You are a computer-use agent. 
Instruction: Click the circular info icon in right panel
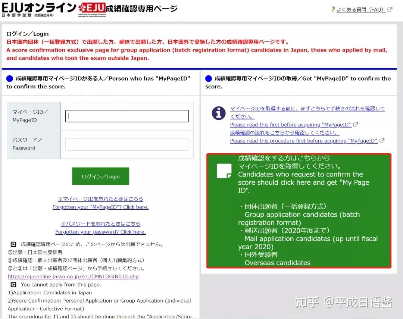(x=219, y=113)
